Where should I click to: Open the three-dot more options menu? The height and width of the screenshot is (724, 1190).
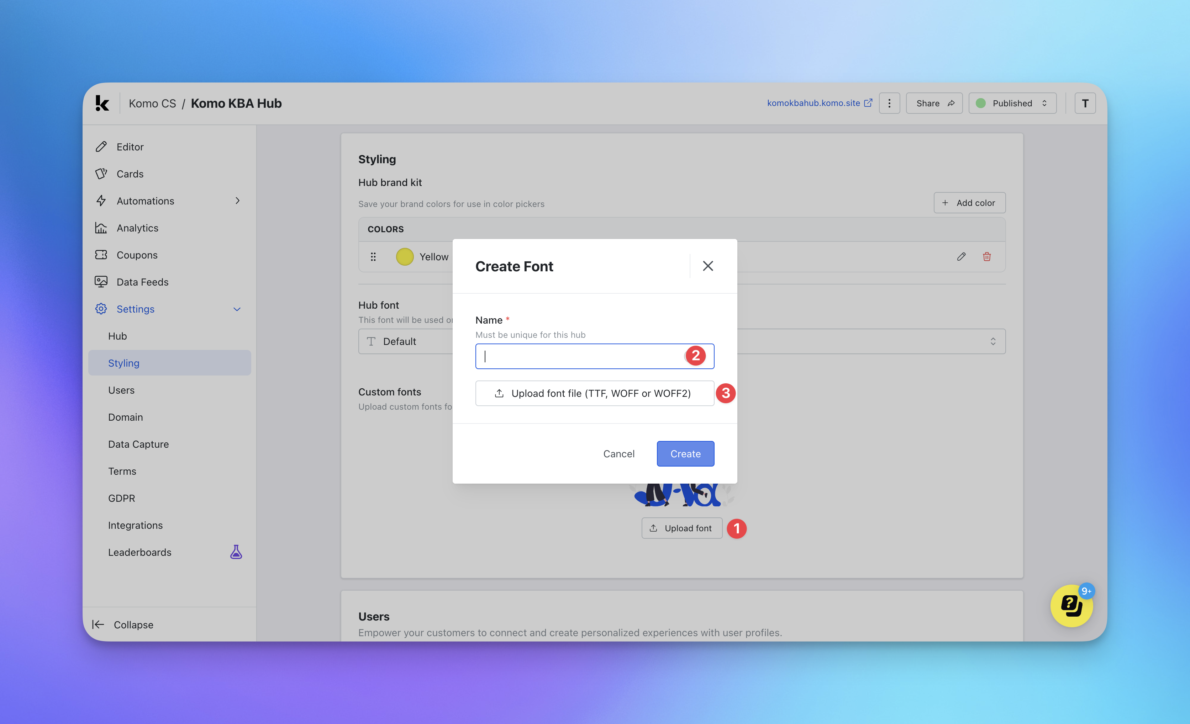[889, 103]
